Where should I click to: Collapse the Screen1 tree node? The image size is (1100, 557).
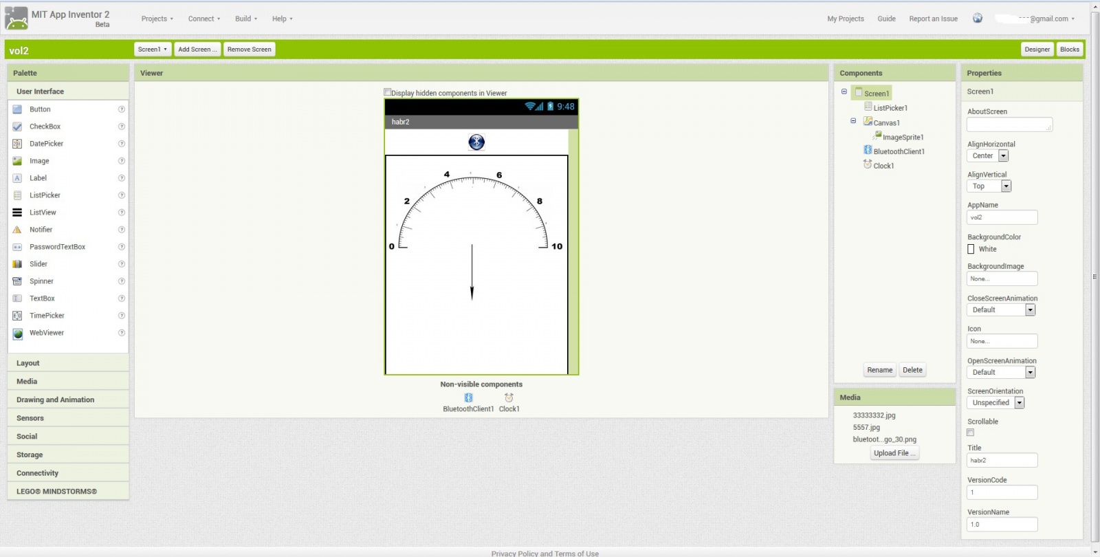844,91
